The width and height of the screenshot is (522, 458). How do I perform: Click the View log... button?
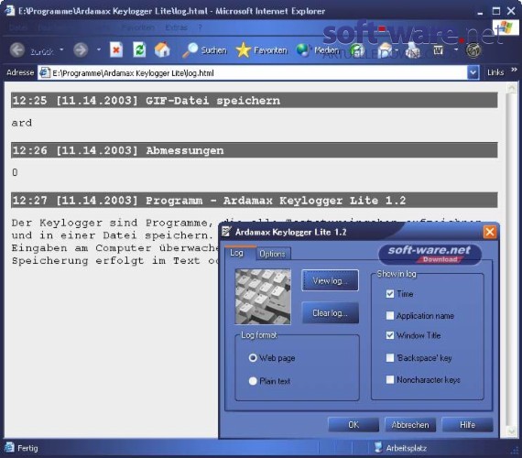[x=330, y=281]
